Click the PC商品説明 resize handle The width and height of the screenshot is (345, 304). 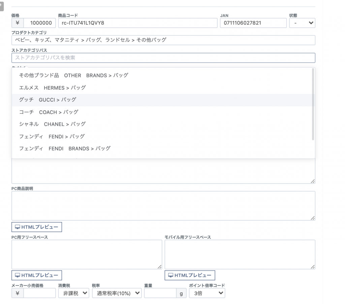(313, 218)
